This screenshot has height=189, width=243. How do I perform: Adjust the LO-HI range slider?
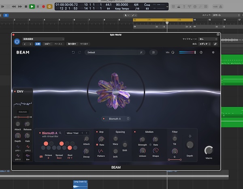23,117
